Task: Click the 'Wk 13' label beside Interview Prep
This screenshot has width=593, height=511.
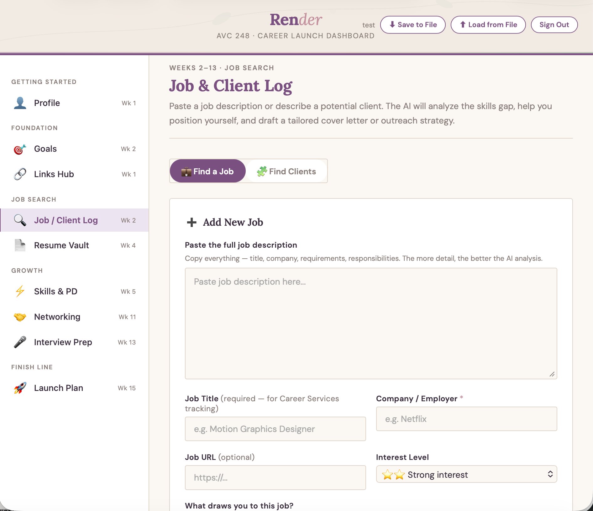Action: (127, 342)
